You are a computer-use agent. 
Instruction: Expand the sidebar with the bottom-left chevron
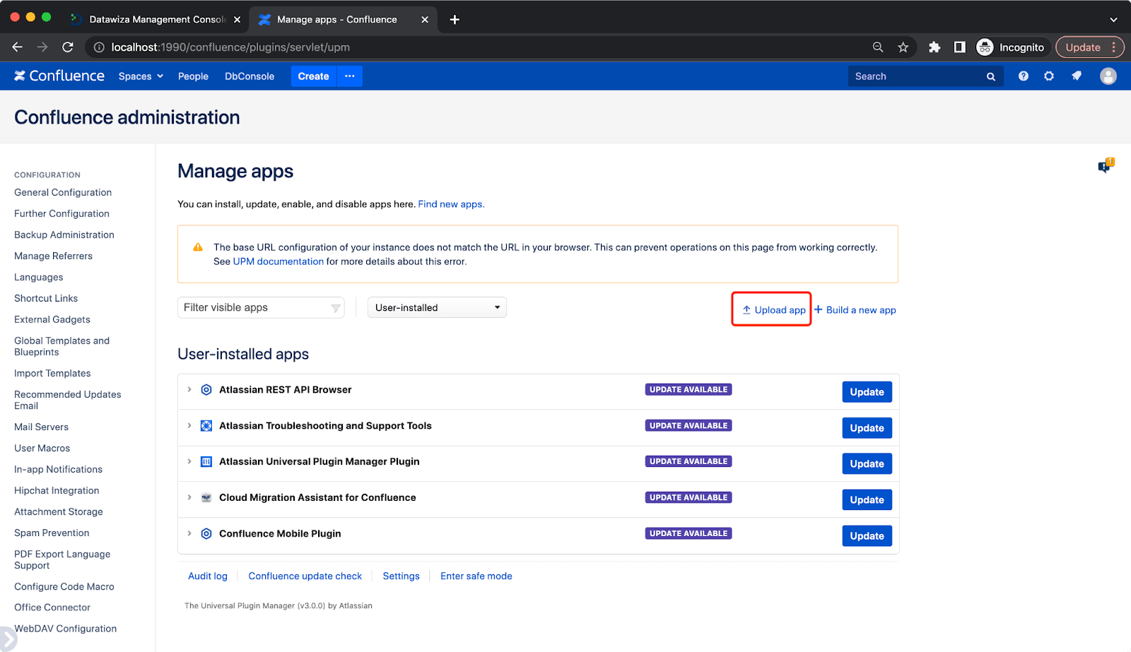(7, 639)
